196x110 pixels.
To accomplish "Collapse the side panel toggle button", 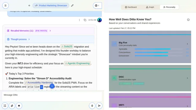I will pos(97,5).
